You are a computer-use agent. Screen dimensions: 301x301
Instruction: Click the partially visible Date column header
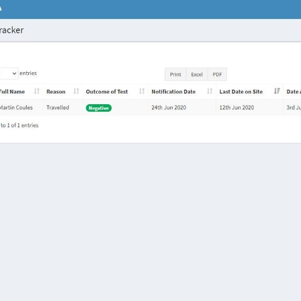tap(293, 92)
